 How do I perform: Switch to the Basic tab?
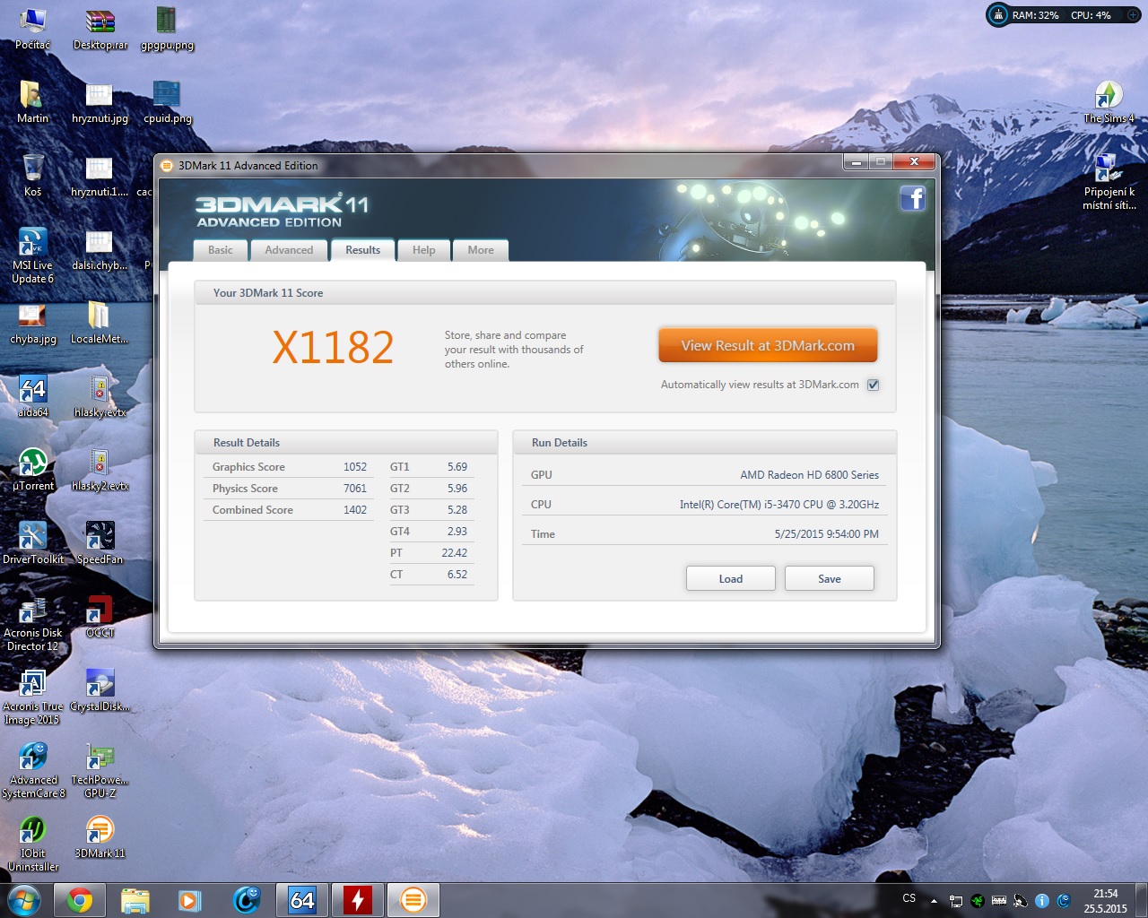tap(221, 250)
